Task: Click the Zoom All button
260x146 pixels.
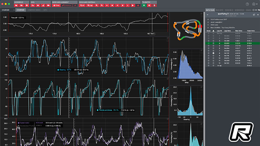Action: coord(82,5)
